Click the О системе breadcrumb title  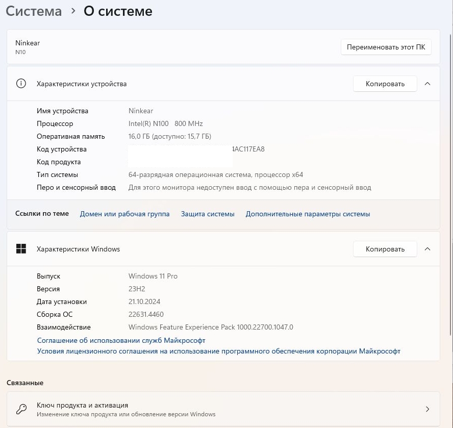[118, 11]
